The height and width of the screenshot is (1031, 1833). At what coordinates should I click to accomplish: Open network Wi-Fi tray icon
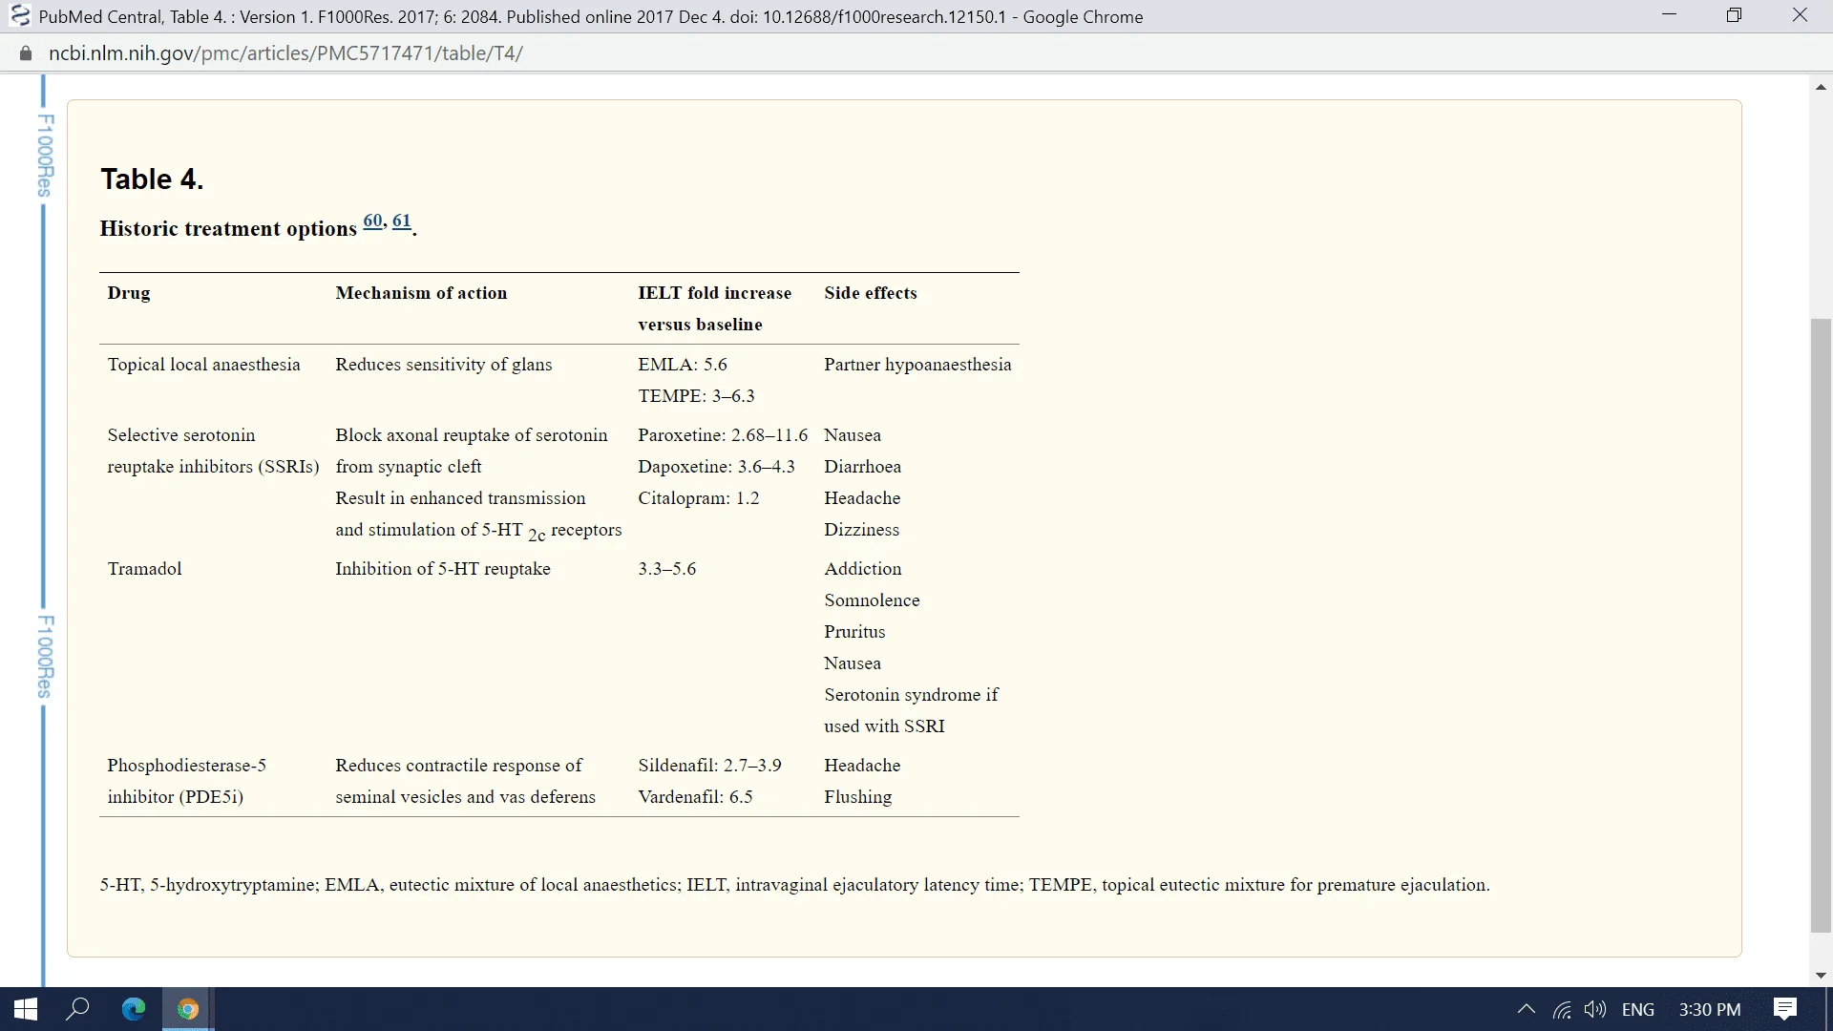point(1562,1009)
